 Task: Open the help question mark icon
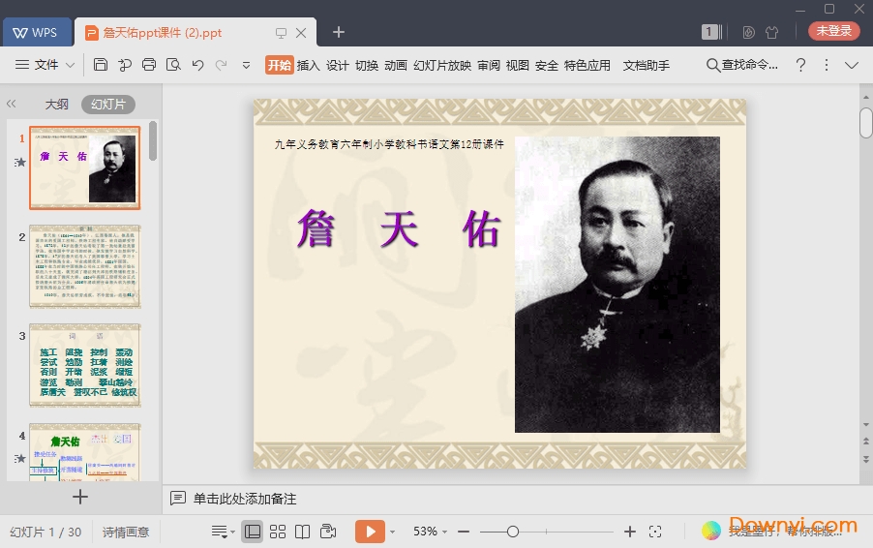[x=800, y=65]
